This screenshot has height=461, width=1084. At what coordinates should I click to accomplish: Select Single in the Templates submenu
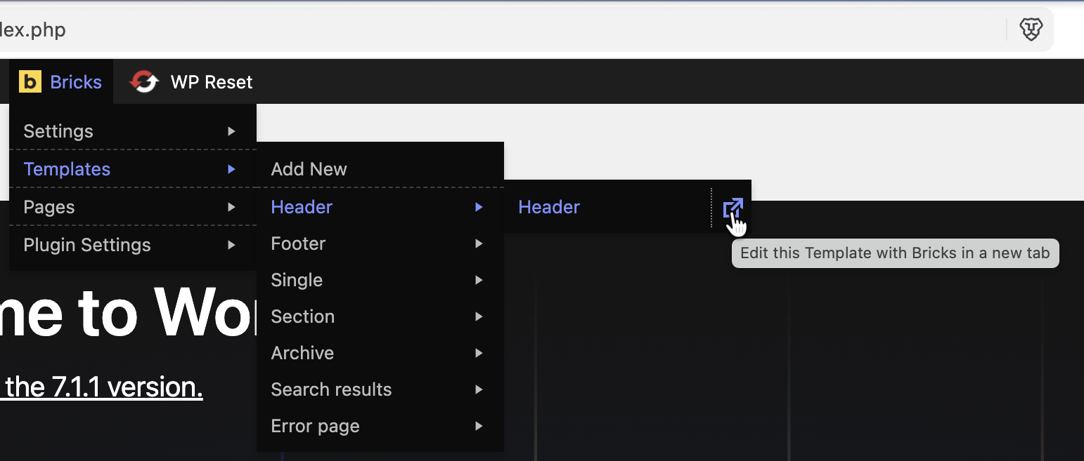coord(380,280)
